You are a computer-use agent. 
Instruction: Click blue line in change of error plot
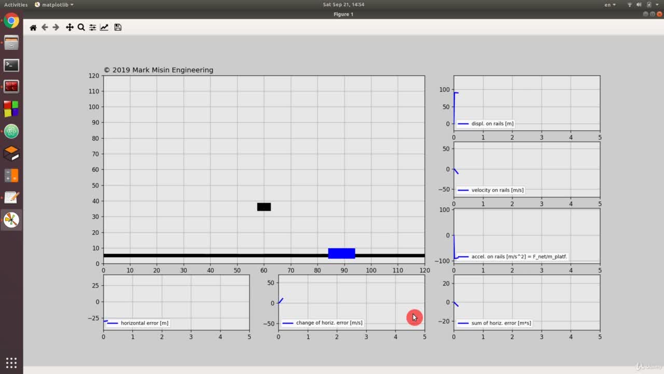click(x=281, y=301)
